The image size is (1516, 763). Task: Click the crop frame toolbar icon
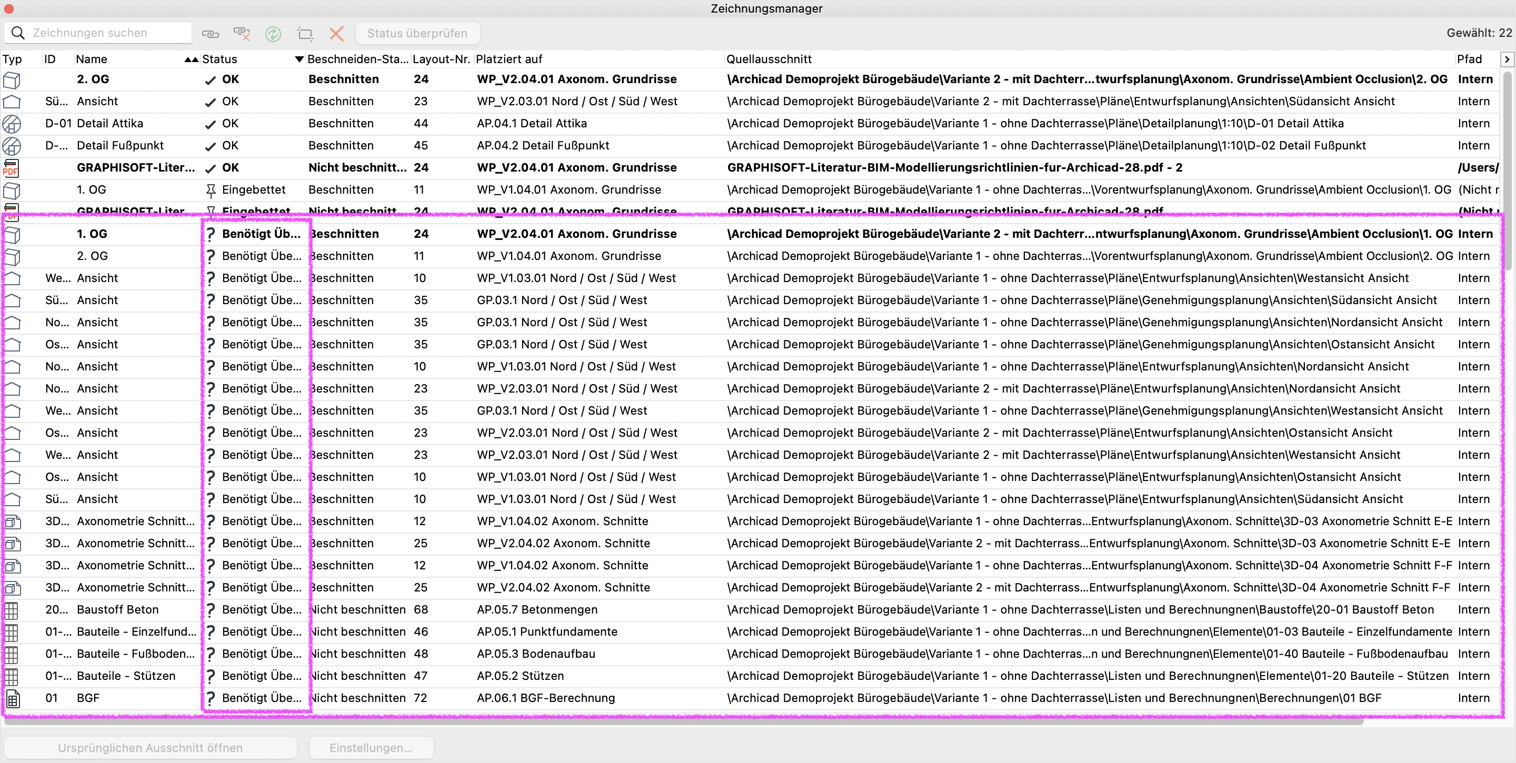tap(305, 34)
